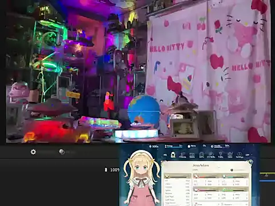
Task: Page the game menu right with arrow
Action: [247, 155]
